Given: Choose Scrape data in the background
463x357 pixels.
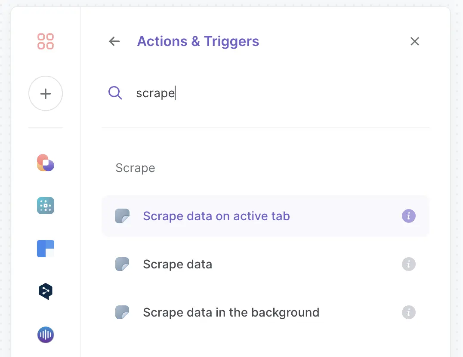Looking at the screenshot, I should click(x=265, y=312).
